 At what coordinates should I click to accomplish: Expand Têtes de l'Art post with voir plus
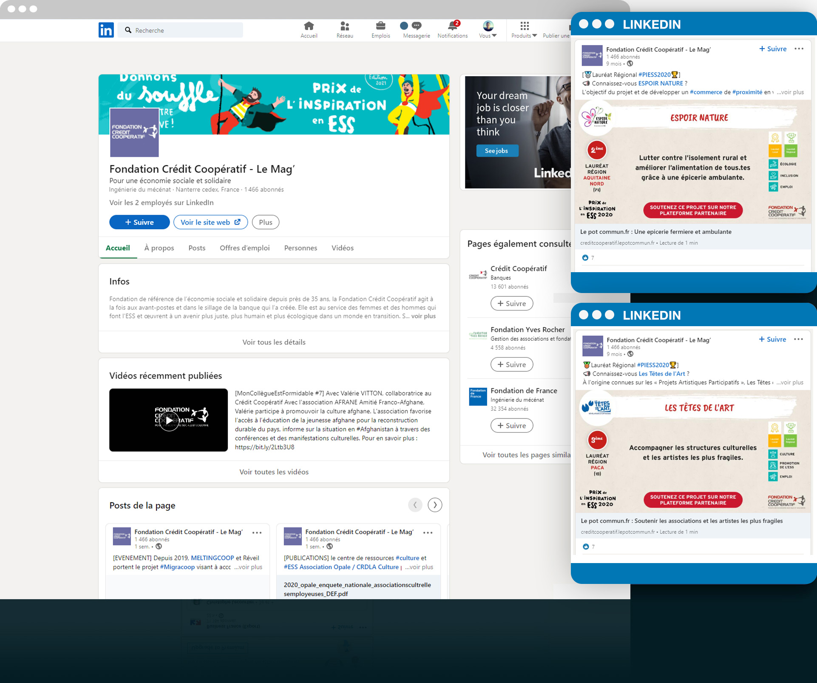coord(790,382)
